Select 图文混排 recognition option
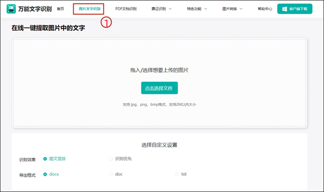This screenshot has height=192, width=324. (54, 159)
